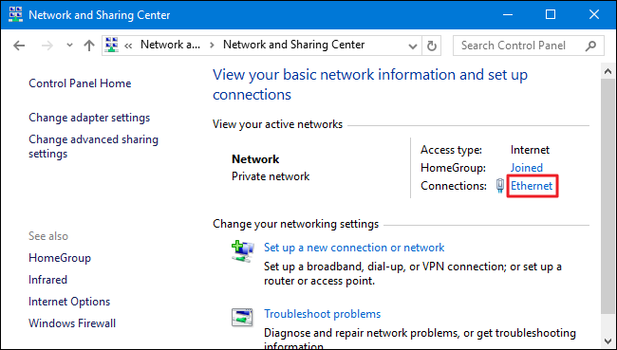Open Change advanced sharing settings

(94, 146)
